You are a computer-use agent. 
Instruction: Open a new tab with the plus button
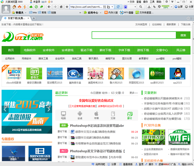(x=34, y=18)
